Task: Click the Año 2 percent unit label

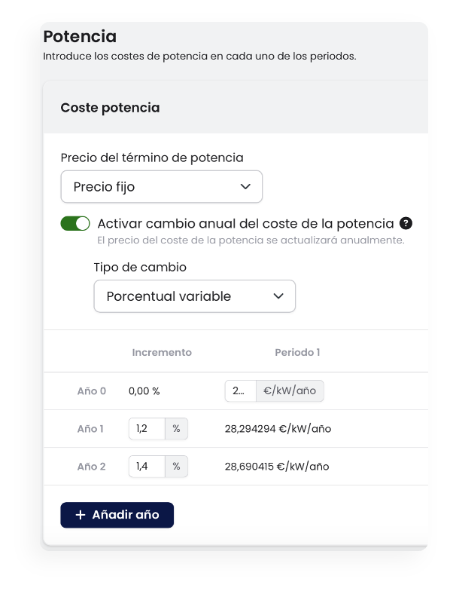Action: [176, 466]
